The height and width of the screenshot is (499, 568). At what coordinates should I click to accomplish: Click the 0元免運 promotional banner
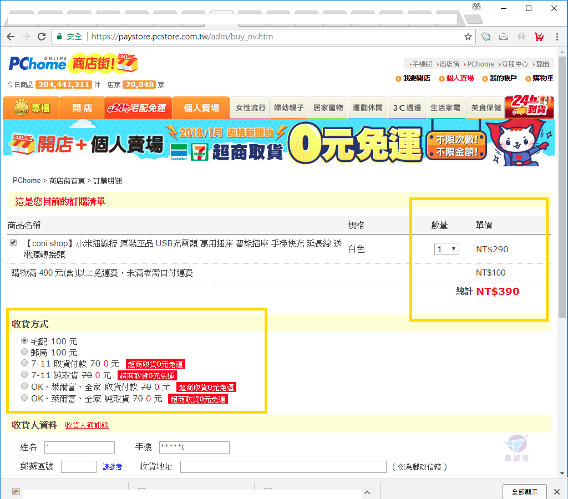coord(279,142)
